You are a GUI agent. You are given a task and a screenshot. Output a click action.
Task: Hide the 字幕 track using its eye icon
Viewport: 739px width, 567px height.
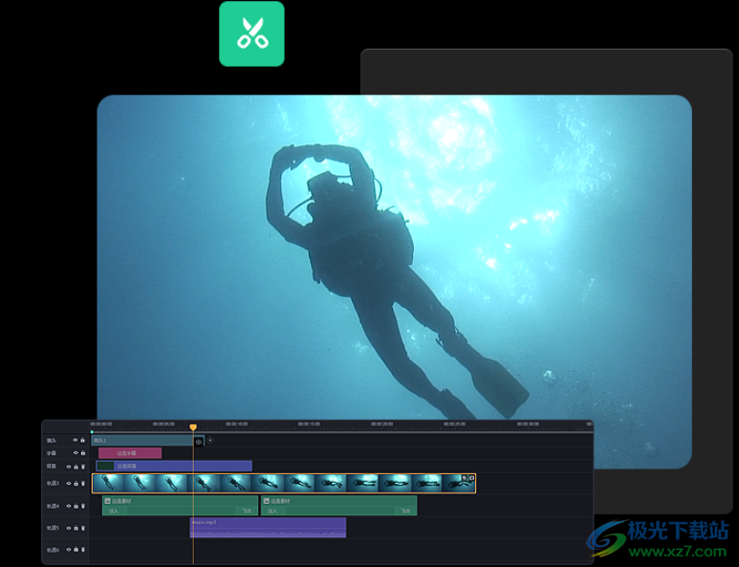pos(76,453)
